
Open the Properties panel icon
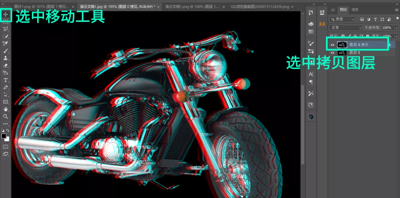pos(322,12)
